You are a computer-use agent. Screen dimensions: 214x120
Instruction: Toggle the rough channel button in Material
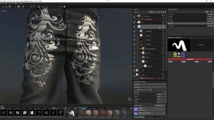pos(197,62)
